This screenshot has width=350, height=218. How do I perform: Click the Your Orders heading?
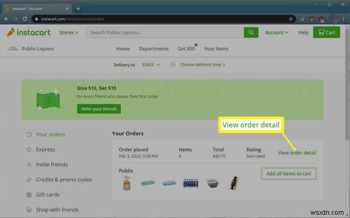128,133
